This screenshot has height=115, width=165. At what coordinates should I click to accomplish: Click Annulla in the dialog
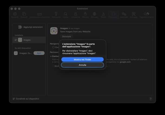point(82,65)
